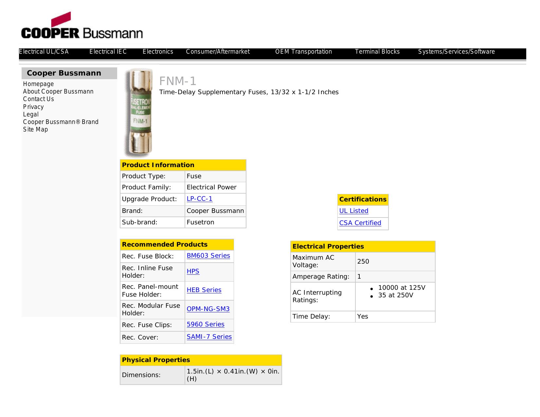Screen dimensions: 540x417
Task: Click the '35 at 250V' interrupting rating
Action: tap(396, 295)
